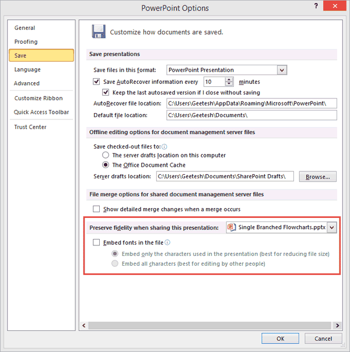Open Save files in this format dropdown
This screenshot has width=350, height=352.
point(282,71)
